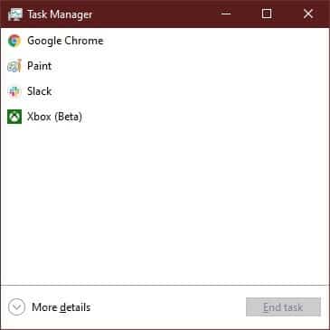The image size is (330, 330).
Task: Click the empty area below the Xbox entry
Action: click(165, 205)
